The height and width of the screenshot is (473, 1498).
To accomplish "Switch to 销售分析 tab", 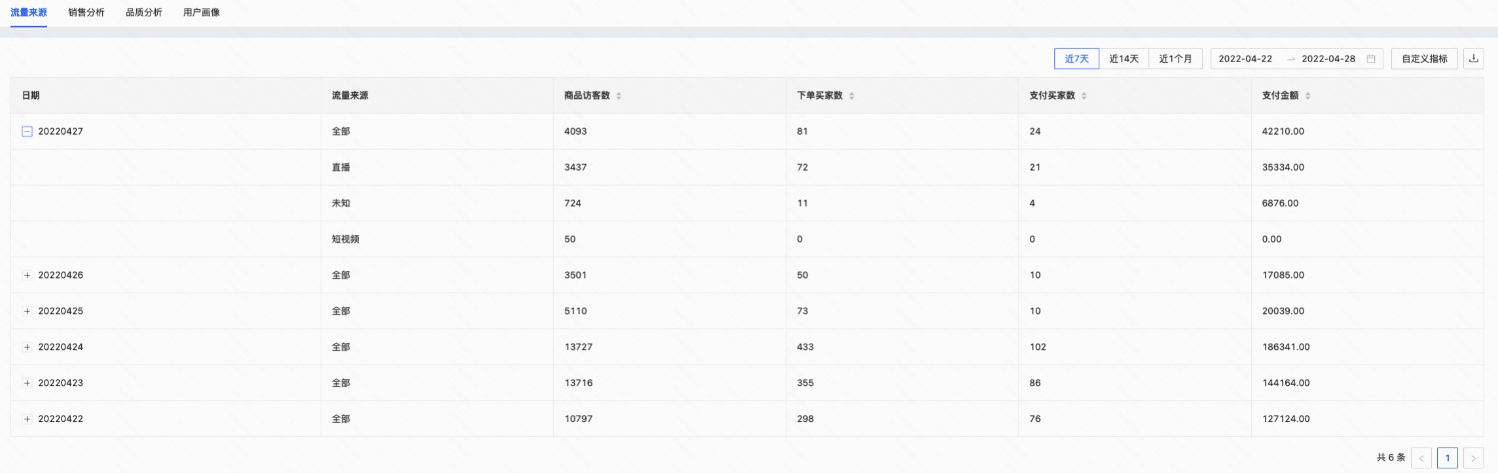I will pyautogui.click(x=86, y=12).
